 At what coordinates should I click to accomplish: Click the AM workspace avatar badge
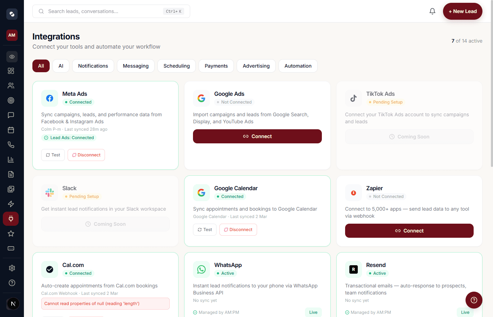12,35
